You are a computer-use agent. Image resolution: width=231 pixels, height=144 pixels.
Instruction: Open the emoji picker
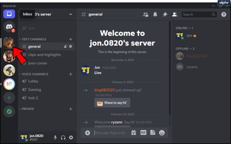point(162,133)
